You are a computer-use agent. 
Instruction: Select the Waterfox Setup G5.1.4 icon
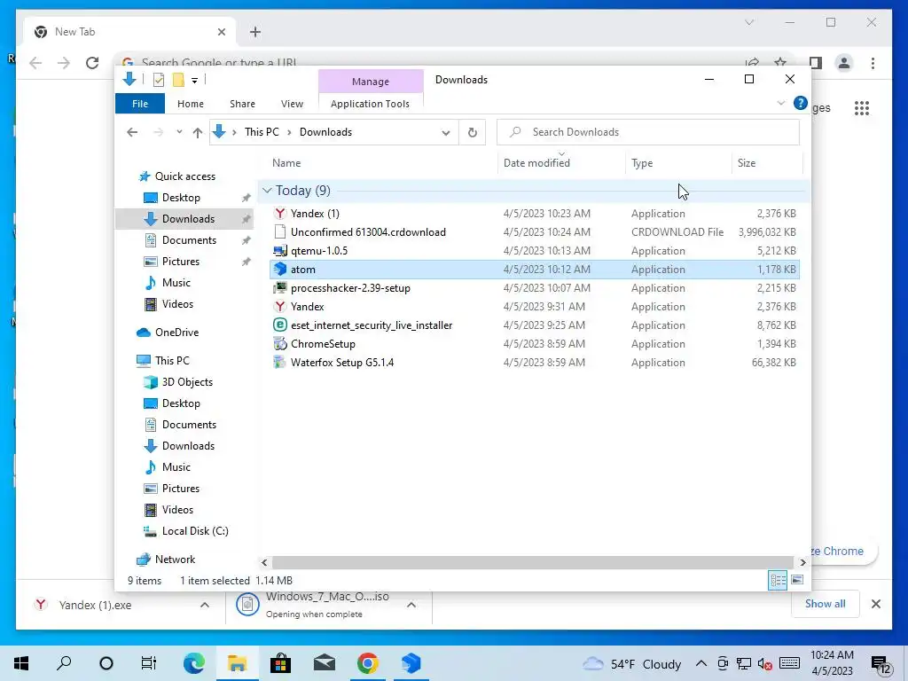pyautogui.click(x=280, y=363)
